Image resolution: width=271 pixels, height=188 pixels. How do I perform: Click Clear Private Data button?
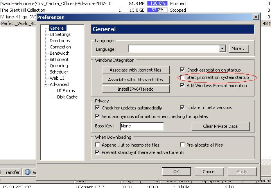[x=221, y=126]
